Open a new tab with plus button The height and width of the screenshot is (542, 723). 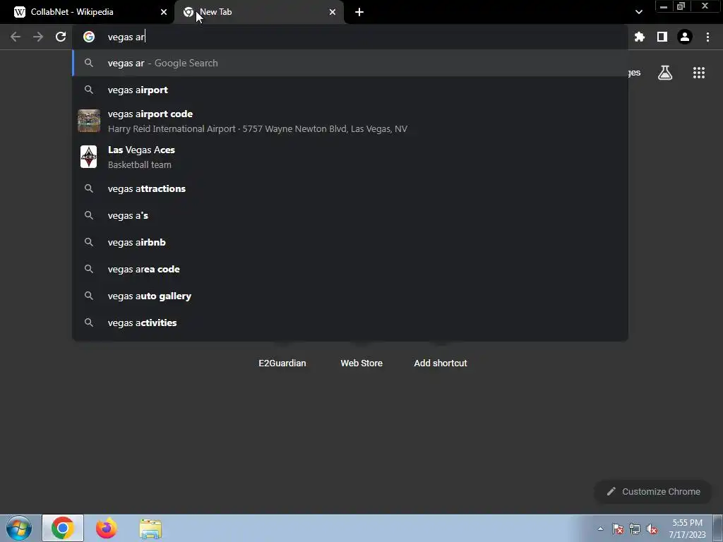pos(359,12)
